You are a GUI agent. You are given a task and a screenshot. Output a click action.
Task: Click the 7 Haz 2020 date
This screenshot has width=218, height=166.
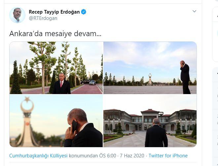point(132,155)
